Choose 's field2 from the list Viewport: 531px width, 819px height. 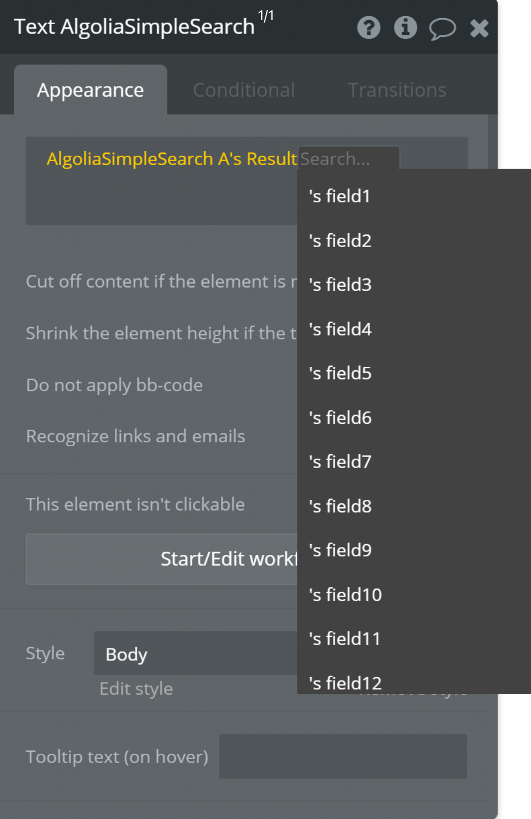pyautogui.click(x=414, y=240)
